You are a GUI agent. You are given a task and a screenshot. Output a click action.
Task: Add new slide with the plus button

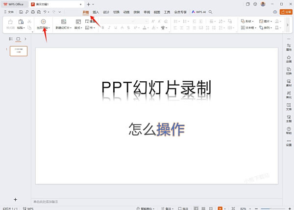pyautogui.click(x=15, y=200)
